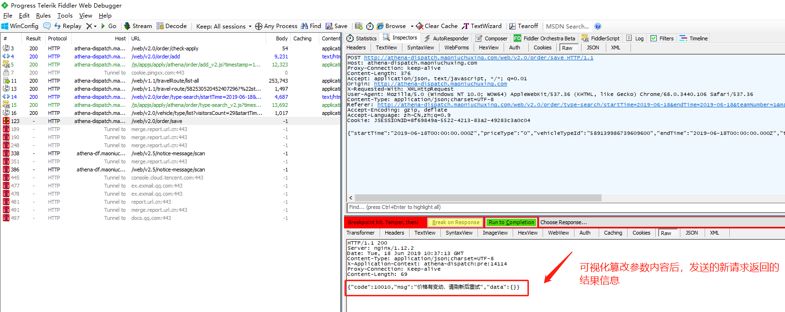Click the session 5 script icon
This screenshot has height=312, width=785.
[x=6, y=65]
